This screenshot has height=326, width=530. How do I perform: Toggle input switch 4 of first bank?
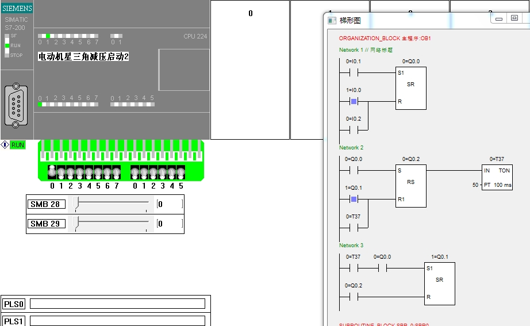[x=89, y=172]
